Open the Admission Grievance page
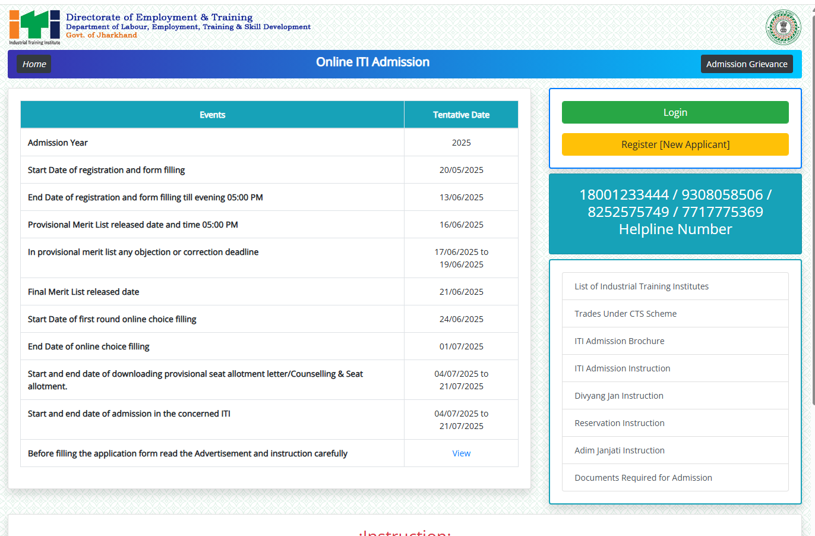Screen dimensions: 815x536 (746, 64)
